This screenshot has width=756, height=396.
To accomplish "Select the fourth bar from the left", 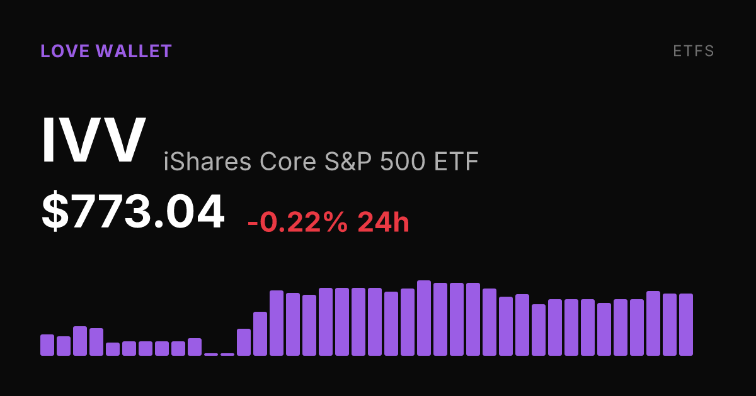I will pyautogui.click(x=96, y=342).
